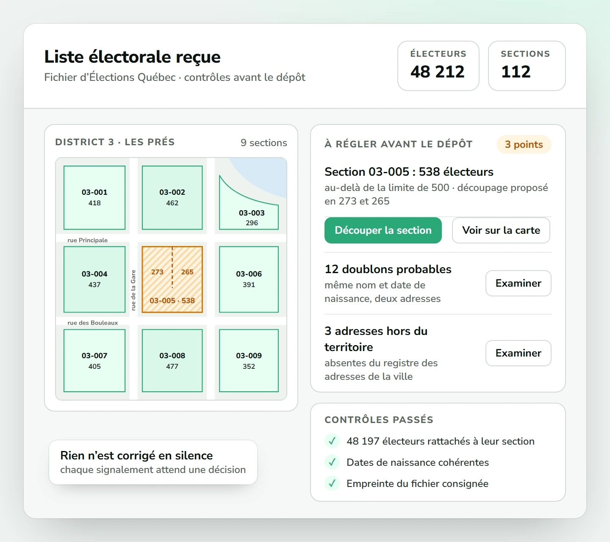Click the Sections 112 stat card

tap(527, 66)
